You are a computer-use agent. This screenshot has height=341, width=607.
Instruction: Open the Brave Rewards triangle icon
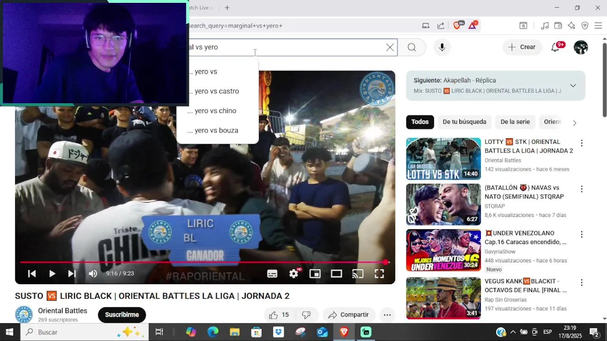tap(473, 26)
